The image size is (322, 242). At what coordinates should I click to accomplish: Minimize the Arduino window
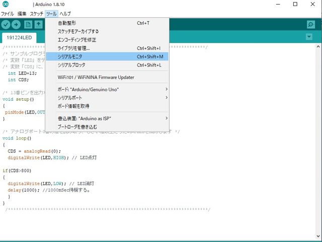tap(278, 4)
